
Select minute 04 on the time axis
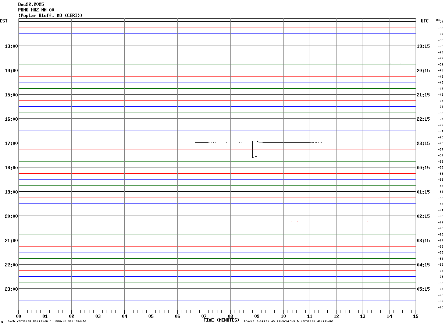click(x=125, y=316)
